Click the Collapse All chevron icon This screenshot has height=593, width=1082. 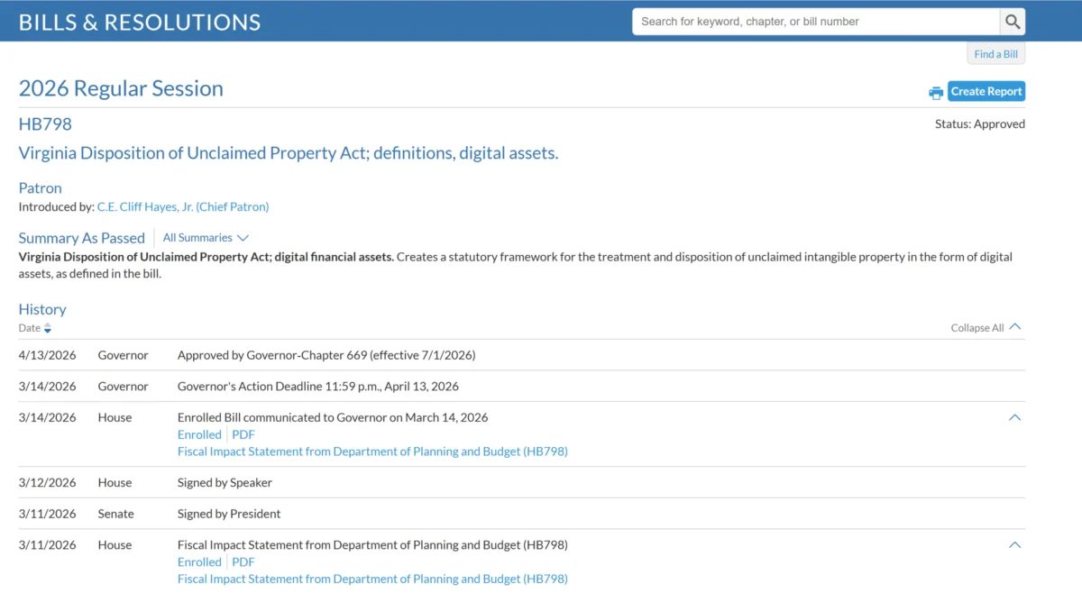1015,326
